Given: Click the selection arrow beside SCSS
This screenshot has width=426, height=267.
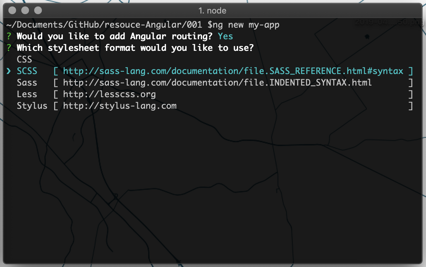Looking at the screenshot, I should tap(9, 71).
